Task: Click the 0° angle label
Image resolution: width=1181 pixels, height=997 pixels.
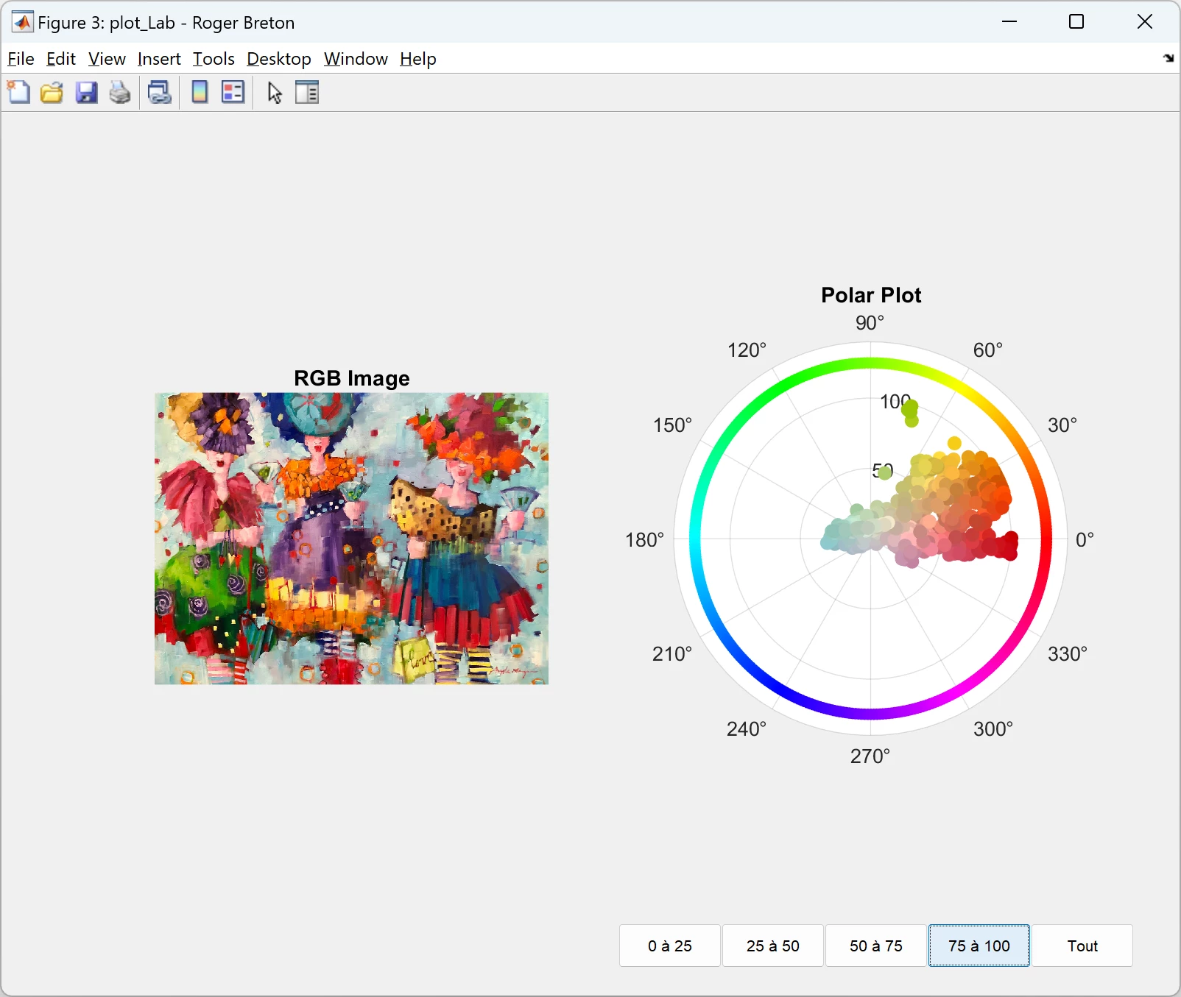Action: [x=1085, y=540]
